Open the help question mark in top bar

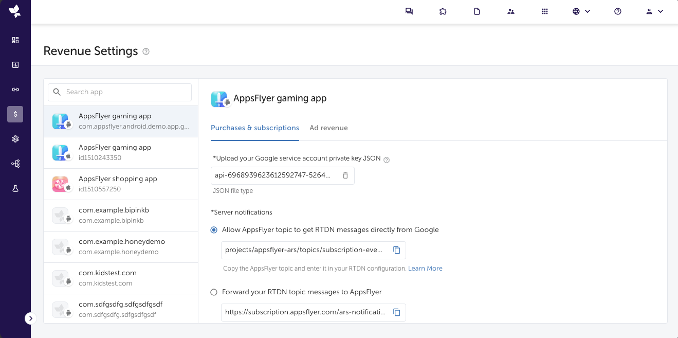click(x=618, y=11)
